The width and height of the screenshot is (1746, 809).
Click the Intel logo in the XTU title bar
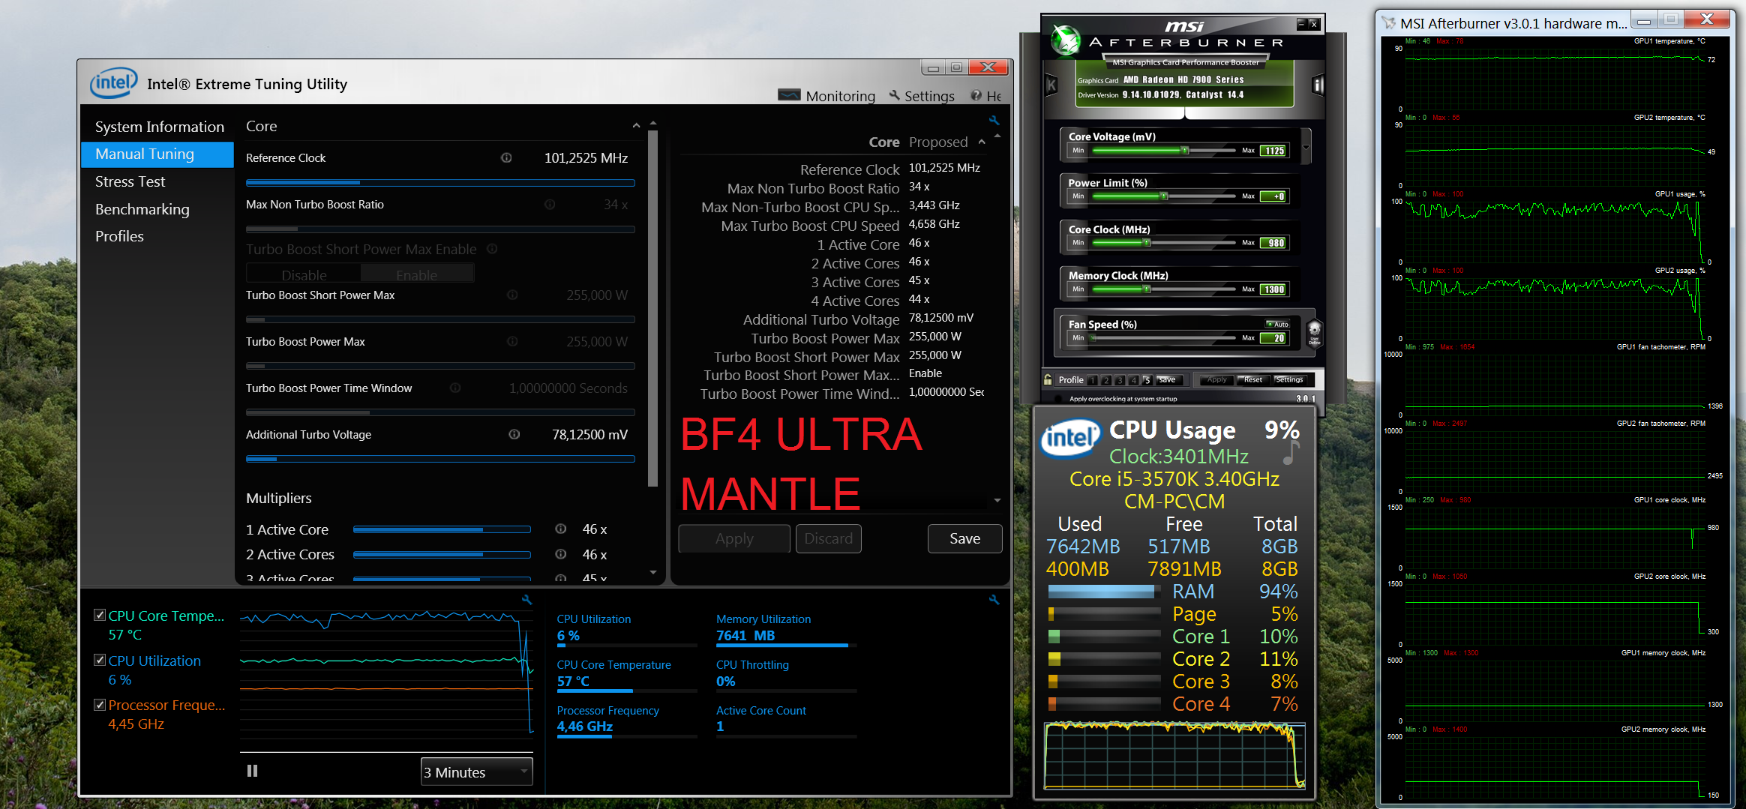click(x=113, y=82)
